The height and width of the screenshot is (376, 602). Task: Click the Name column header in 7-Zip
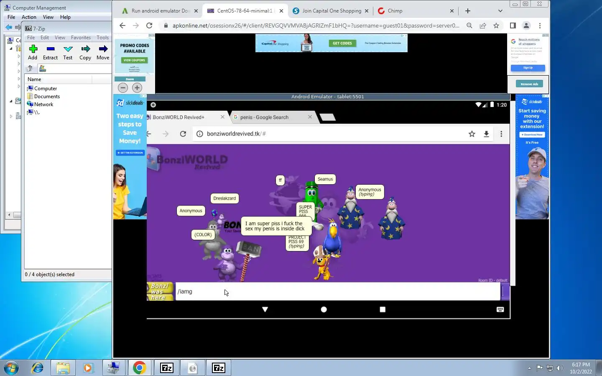point(58,79)
